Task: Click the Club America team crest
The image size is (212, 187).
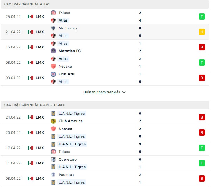Action: pyautogui.click(x=53, y=121)
